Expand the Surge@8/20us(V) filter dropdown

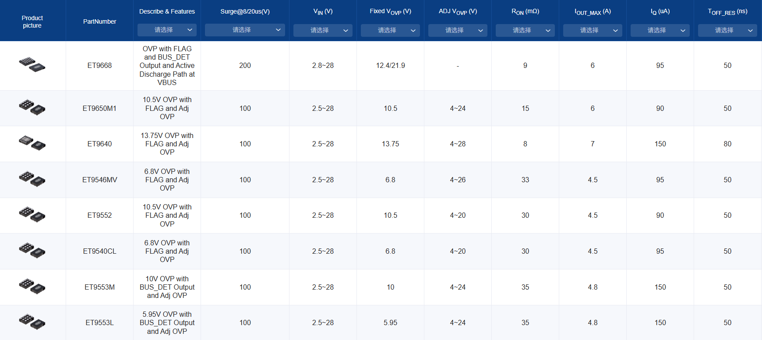coord(245,30)
